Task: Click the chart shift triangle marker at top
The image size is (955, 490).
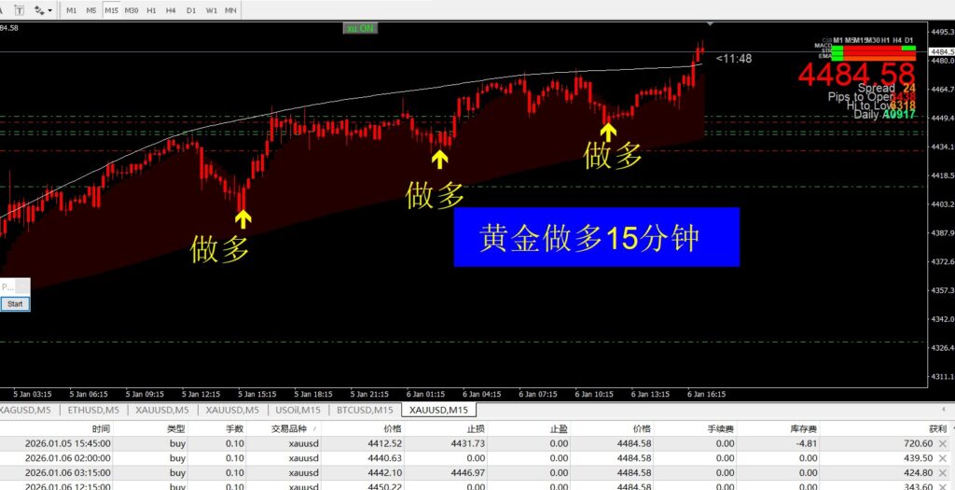Action: pos(711,24)
